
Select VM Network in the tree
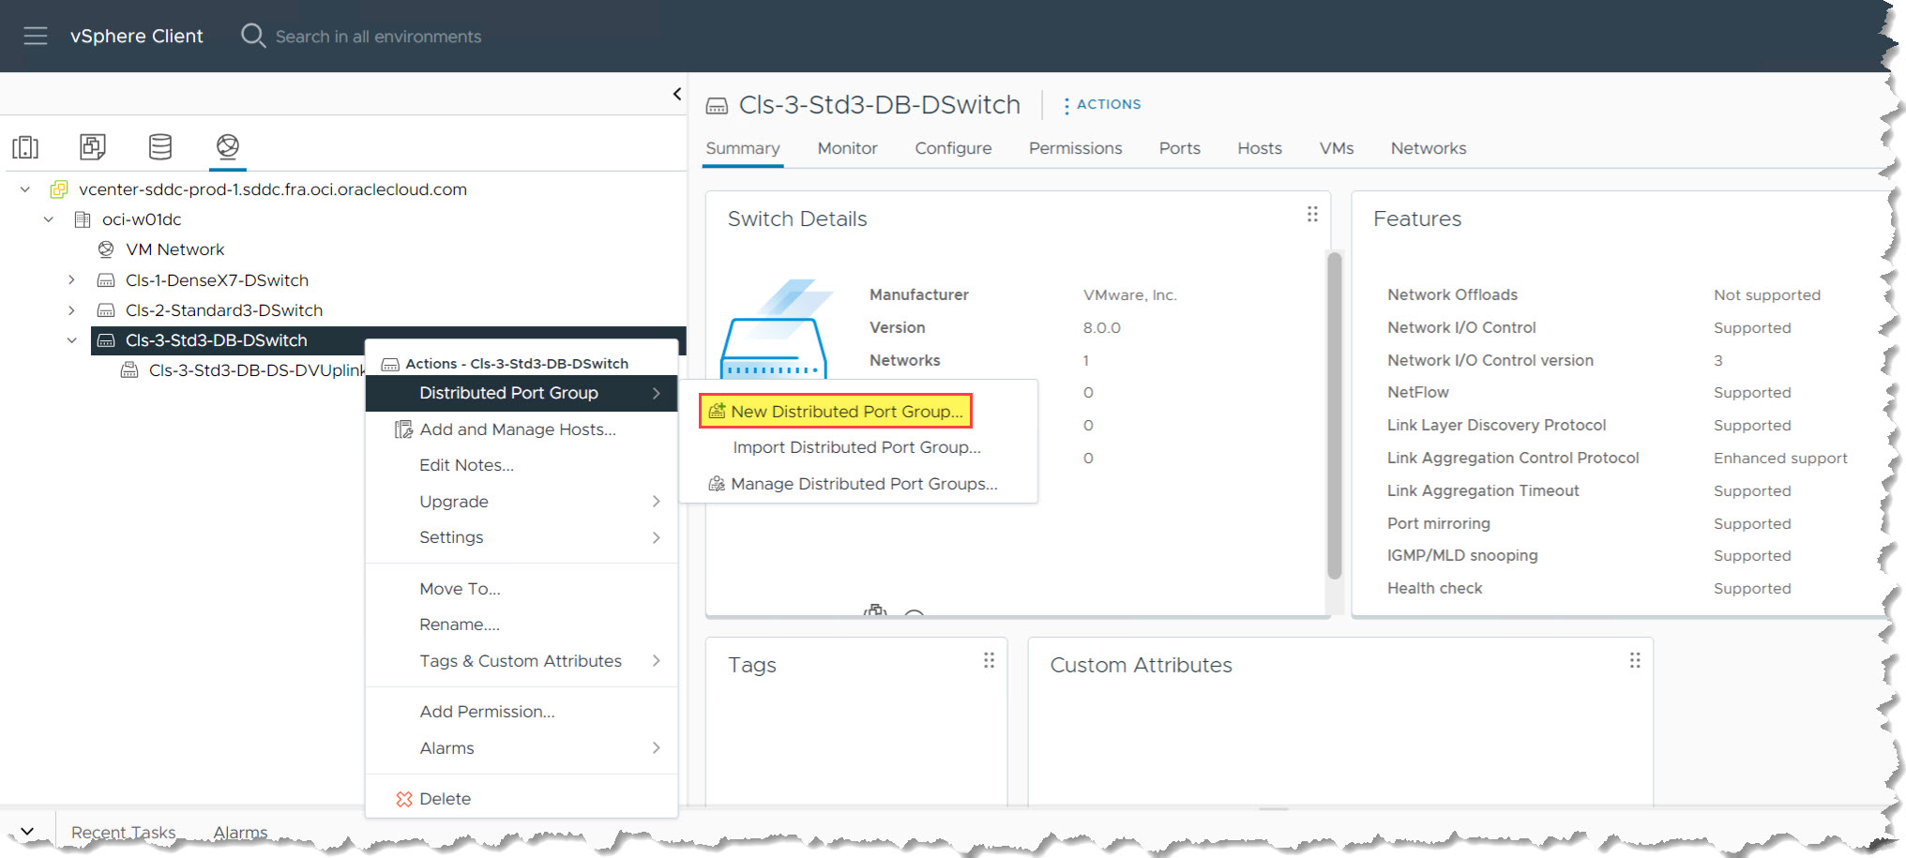[x=175, y=249]
